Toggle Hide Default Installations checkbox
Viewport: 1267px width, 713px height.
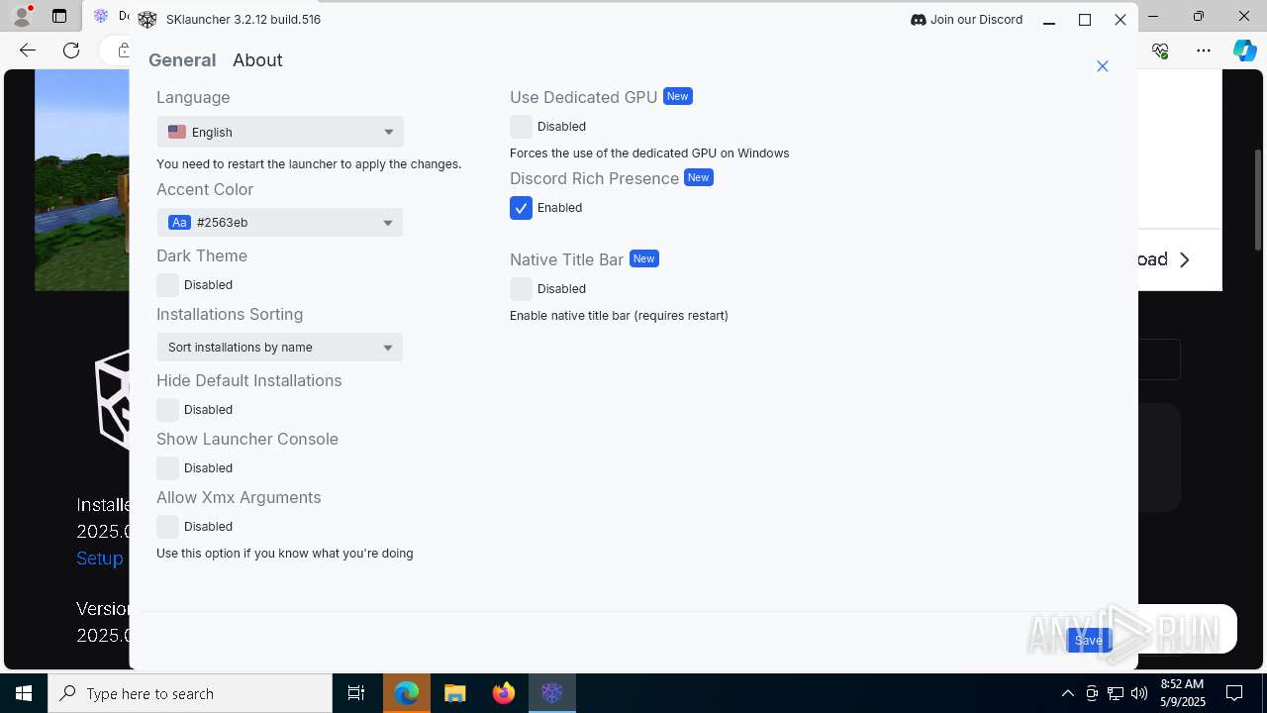click(x=167, y=410)
